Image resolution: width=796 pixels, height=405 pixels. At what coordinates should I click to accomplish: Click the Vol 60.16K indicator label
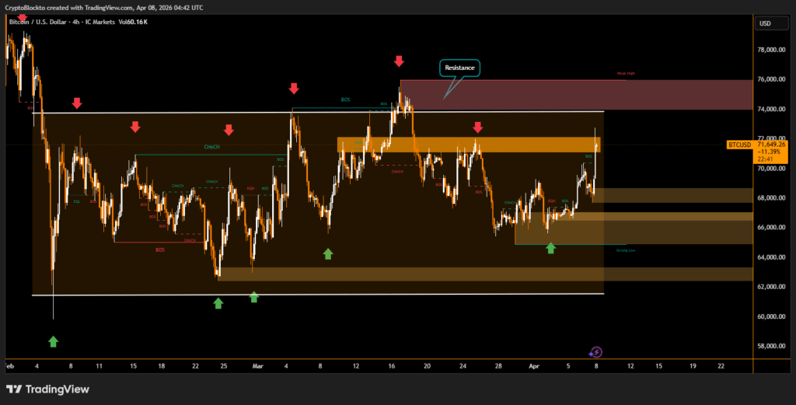(134, 22)
